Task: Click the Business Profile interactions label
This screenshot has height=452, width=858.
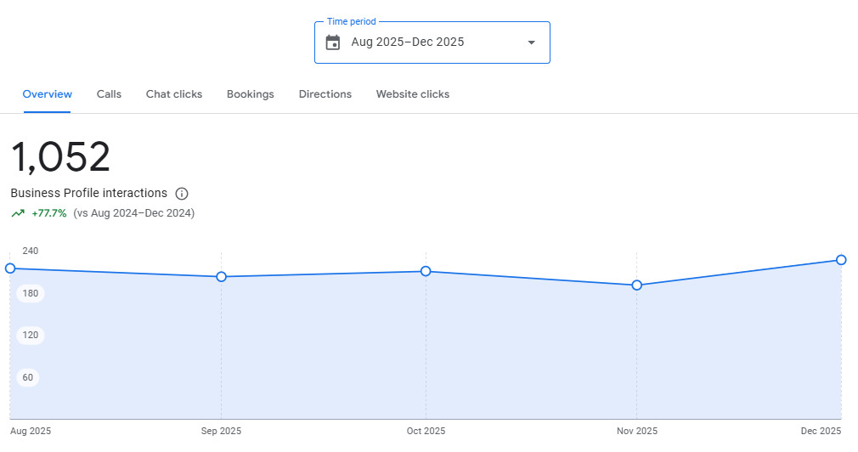Action: tap(88, 193)
